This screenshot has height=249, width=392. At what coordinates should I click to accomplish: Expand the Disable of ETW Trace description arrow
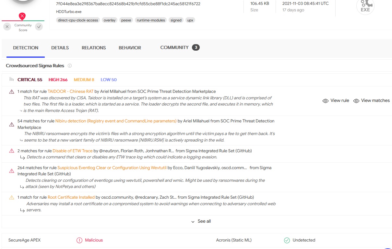[23, 157]
